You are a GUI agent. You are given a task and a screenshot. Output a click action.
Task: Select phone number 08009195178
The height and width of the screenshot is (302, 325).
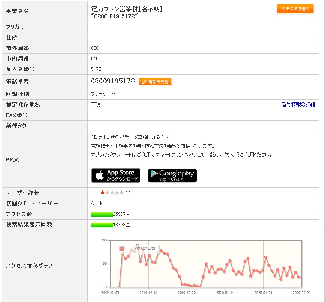(x=113, y=81)
